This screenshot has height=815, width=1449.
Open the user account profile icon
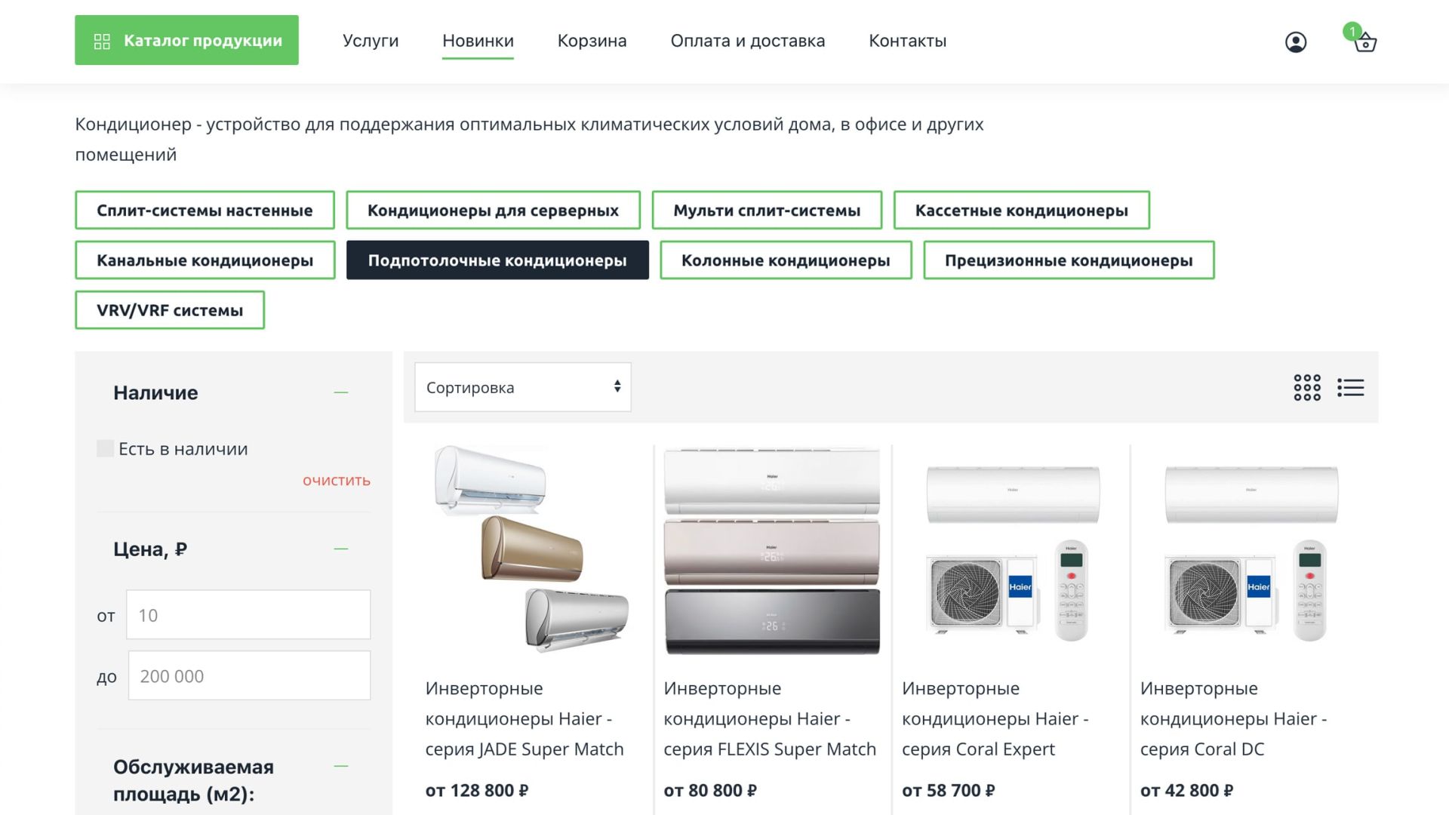pos(1296,42)
